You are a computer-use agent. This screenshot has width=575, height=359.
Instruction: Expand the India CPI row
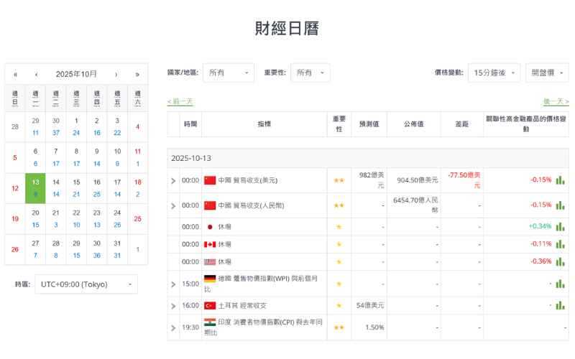(x=173, y=327)
